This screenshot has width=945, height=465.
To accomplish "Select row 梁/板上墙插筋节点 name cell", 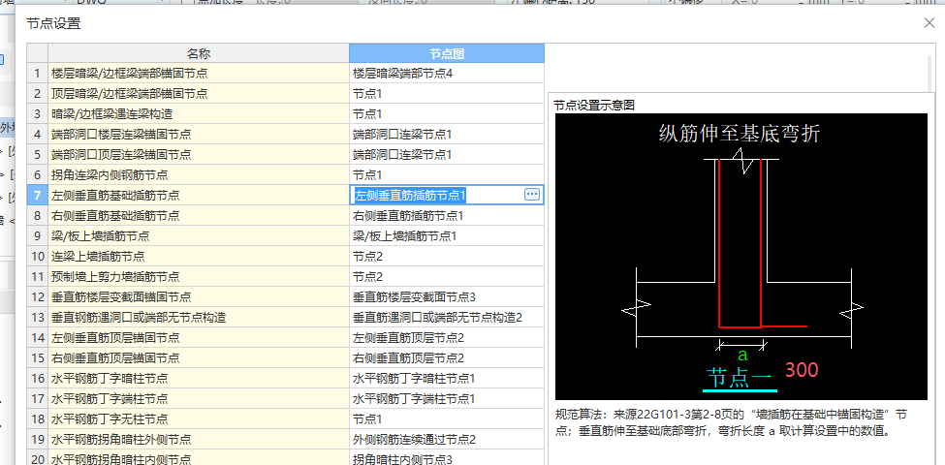I will point(199,236).
